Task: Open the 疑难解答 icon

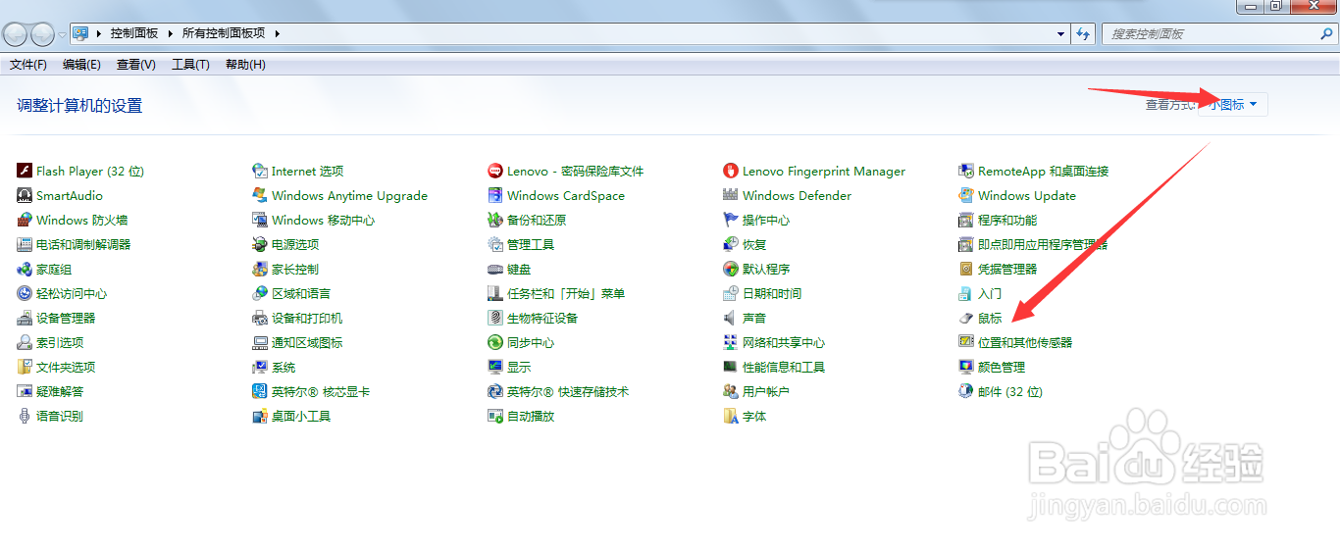Action: pos(26,391)
